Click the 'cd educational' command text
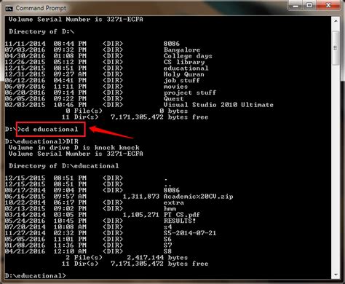 point(49,129)
